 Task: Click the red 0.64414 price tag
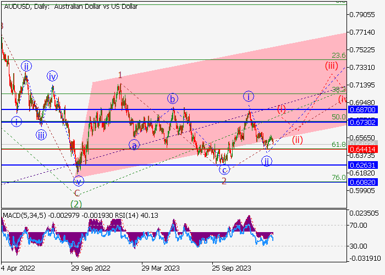coord(362,149)
